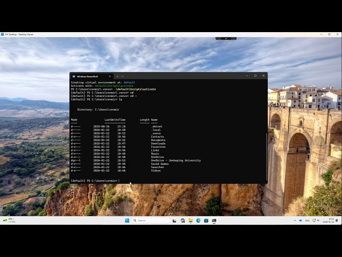Open the notifications bell icon
This screenshot has width=342, height=257.
[x=337, y=221]
